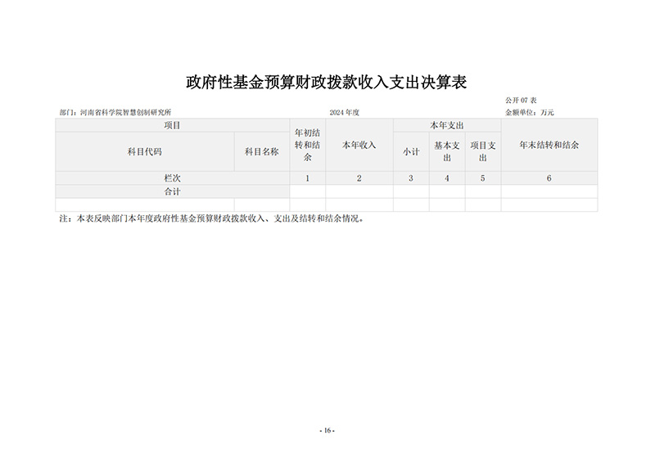Image resolution: width=655 pixels, height=462 pixels.
Task: Select the 年初结转和结余 header cell
Action: point(307,145)
